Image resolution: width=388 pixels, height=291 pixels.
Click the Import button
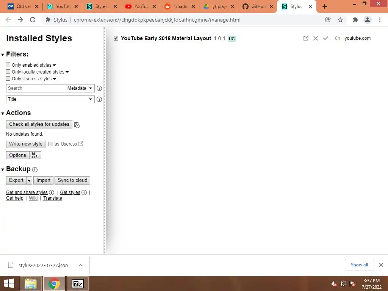pos(43,180)
